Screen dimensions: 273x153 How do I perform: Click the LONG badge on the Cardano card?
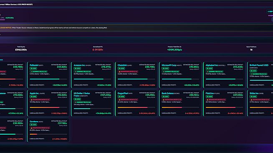[x=33, y=125]
